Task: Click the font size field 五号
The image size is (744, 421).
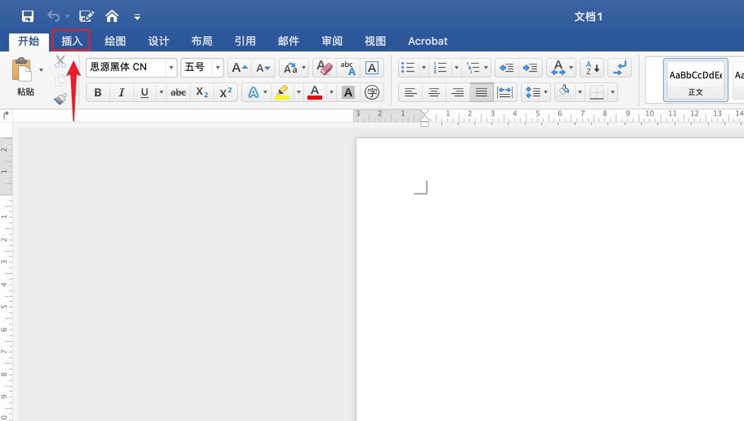Action: tap(197, 67)
